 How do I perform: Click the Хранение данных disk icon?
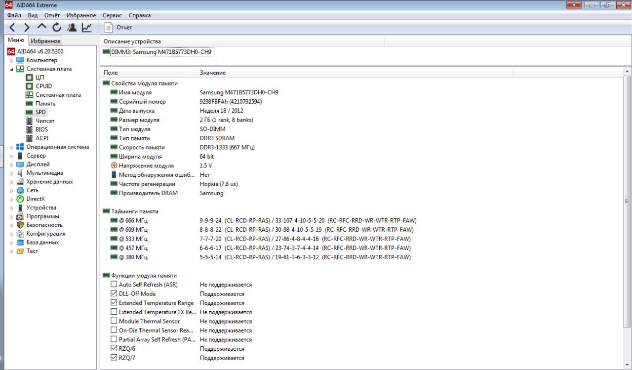(x=20, y=181)
